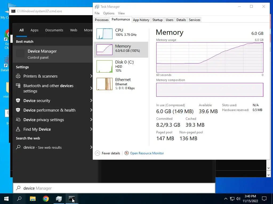Select the CPU performance graph thumbnail

coord(105,34)
